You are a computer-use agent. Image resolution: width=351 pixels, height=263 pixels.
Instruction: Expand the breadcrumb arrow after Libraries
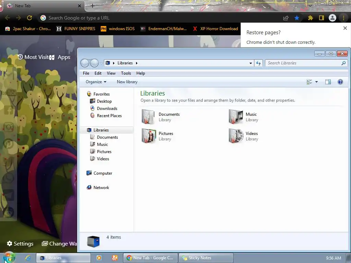[x=136, y=63]
